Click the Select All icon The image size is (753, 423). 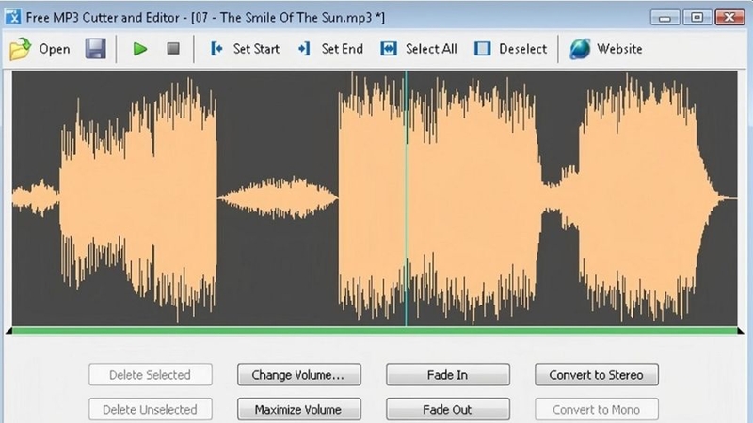(x=389, y=49)
